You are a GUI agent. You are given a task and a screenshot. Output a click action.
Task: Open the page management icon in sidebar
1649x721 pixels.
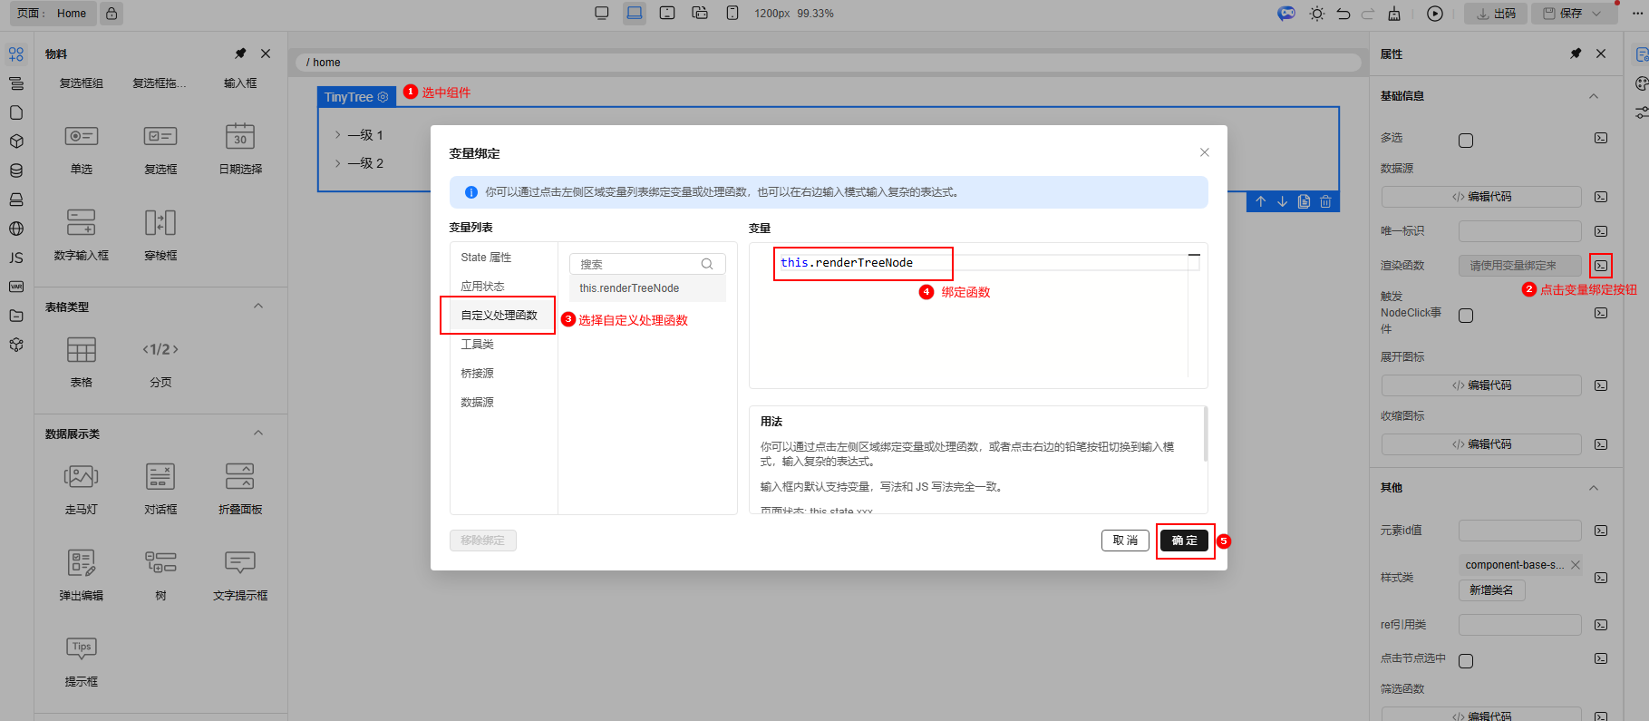pyautogui.click(x=16, y=112)
